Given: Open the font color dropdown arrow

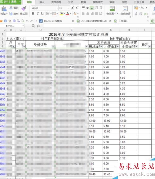Looking at the screenshot, I should [x=71, y=14].
